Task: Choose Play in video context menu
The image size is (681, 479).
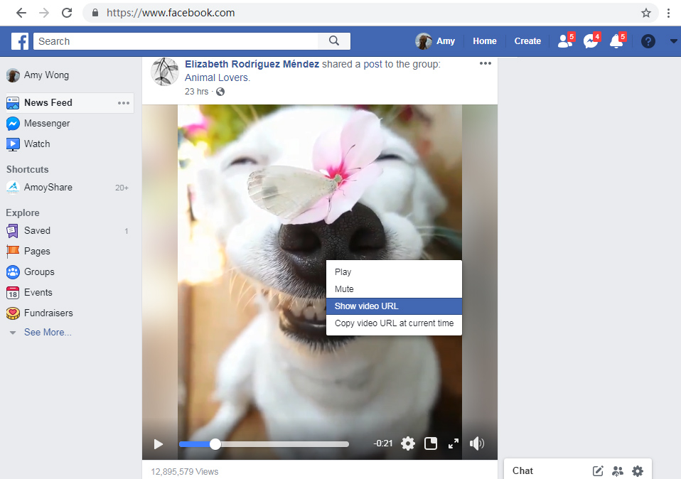Action: coord(394,272)
